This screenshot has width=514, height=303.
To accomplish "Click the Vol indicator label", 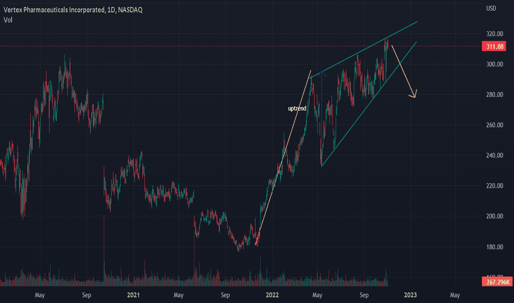I will coord(8,20).
